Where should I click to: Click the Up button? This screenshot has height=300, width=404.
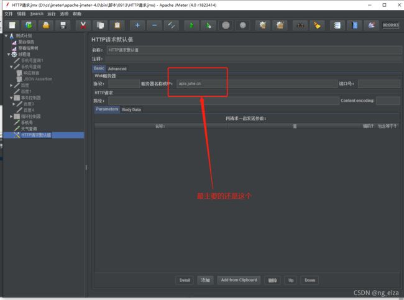coord(291,280)
